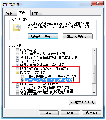
Task: Enable 在标题栏显示完整路径 checkbox
Action: click(x=17, y=91)
